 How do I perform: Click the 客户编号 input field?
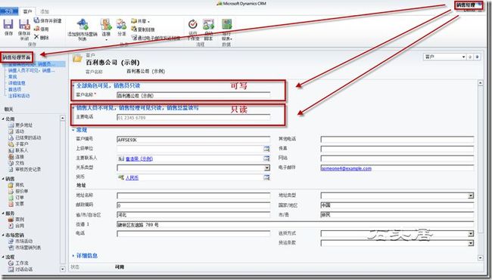[193, 140]
